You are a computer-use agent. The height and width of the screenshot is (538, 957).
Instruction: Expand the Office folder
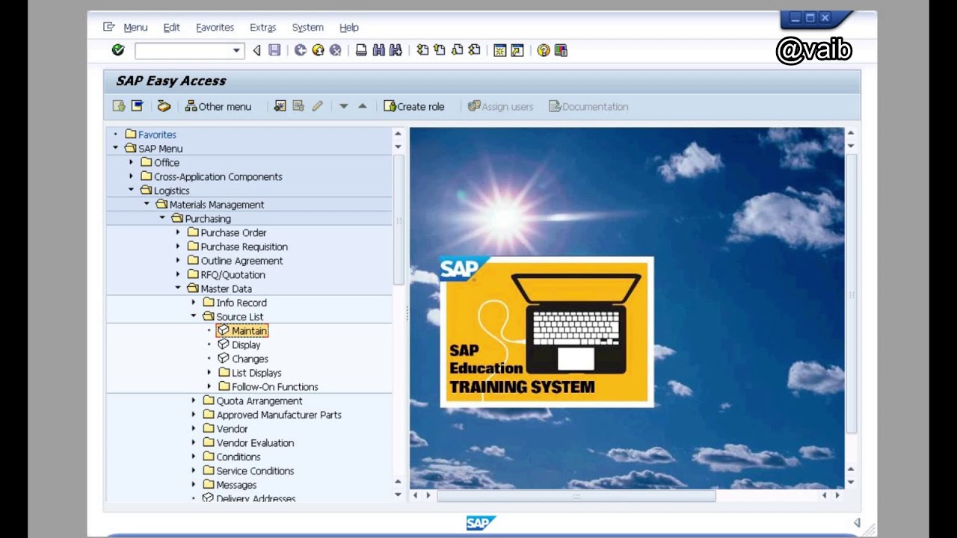click(131, 162)
